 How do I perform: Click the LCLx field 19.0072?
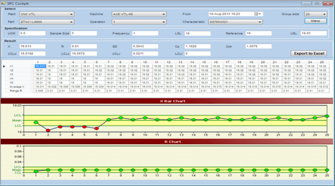click(84, 54)
